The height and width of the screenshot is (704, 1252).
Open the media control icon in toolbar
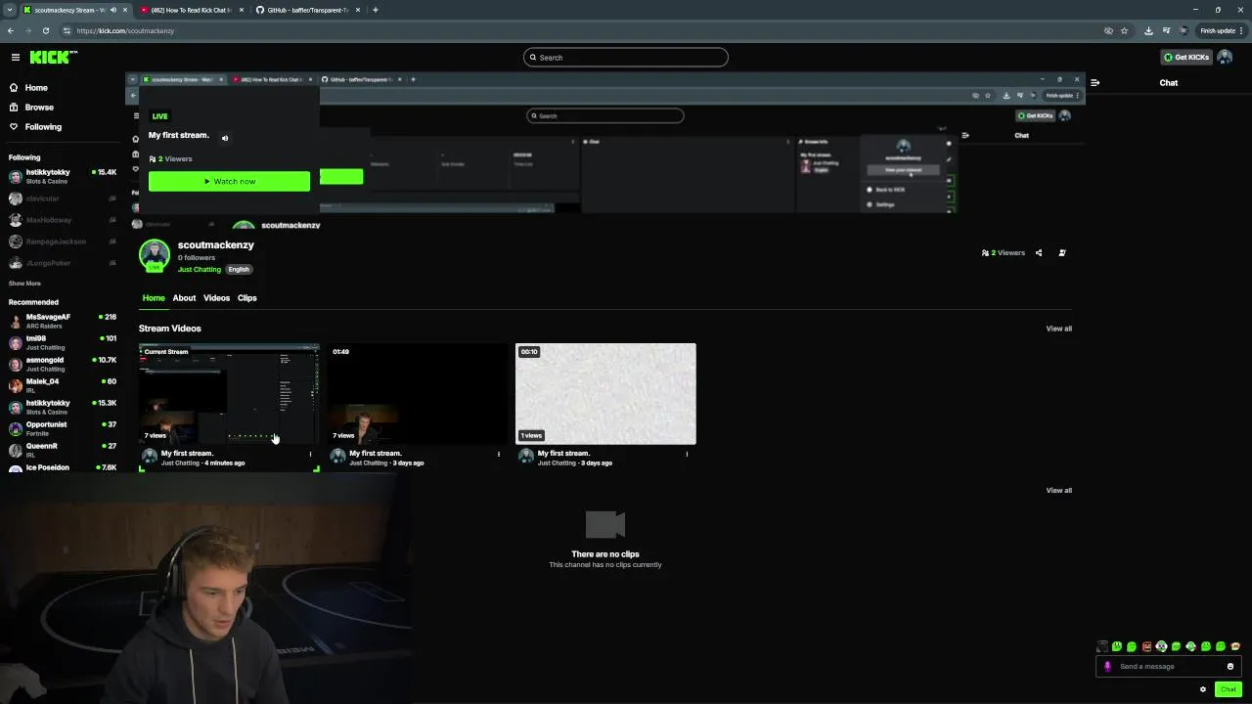(1166, 30)
